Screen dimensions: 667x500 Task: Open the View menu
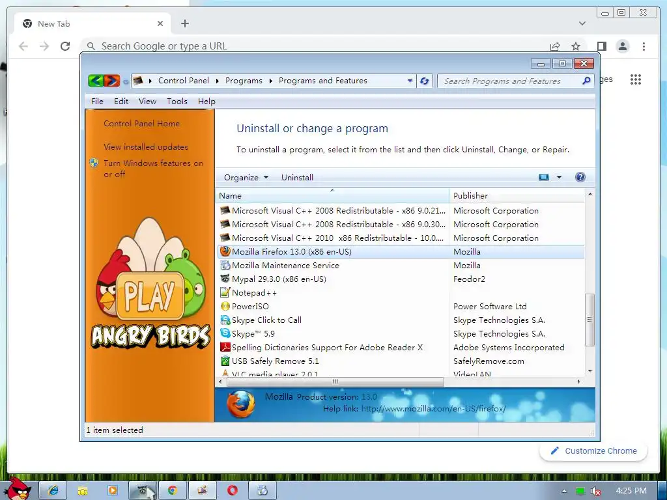point(147,101)
